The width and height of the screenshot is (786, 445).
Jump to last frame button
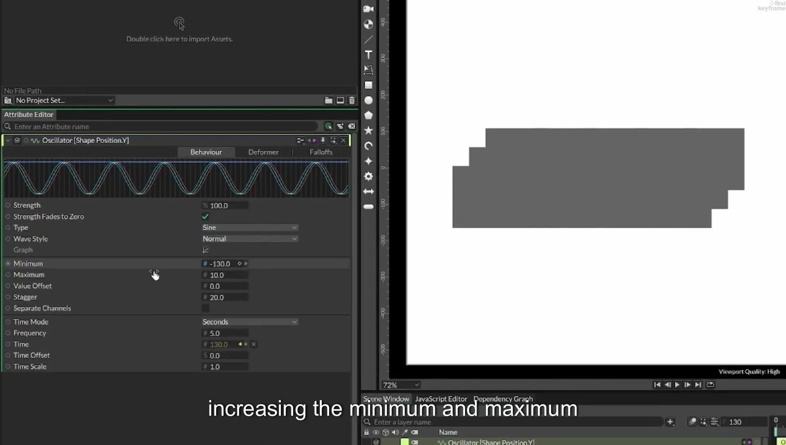pos(698,384)
